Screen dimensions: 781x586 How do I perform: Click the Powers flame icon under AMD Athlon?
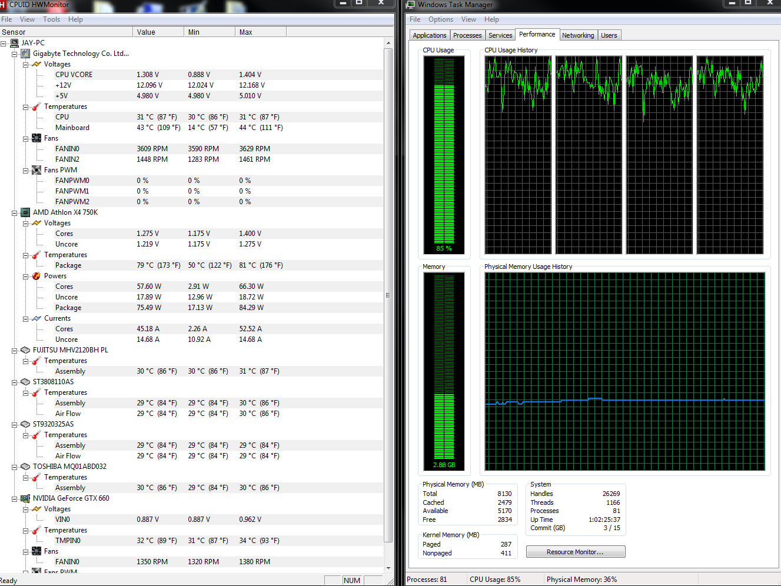pyautogui.click(x=36, y=276)
